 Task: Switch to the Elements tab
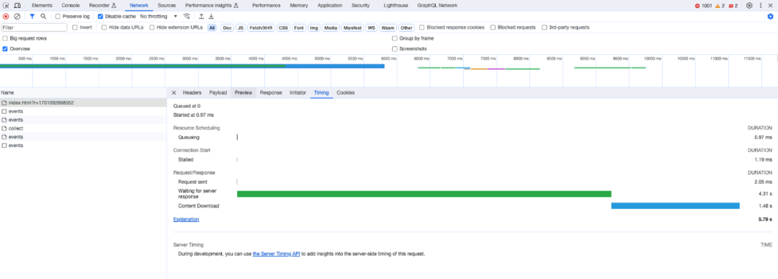point(43,6)
